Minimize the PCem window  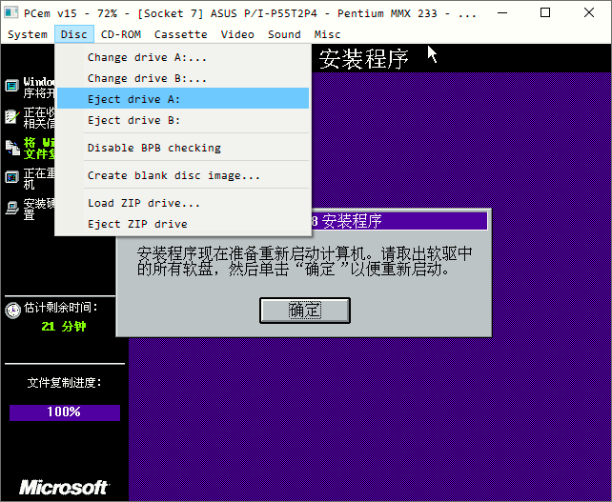(502, 13)
